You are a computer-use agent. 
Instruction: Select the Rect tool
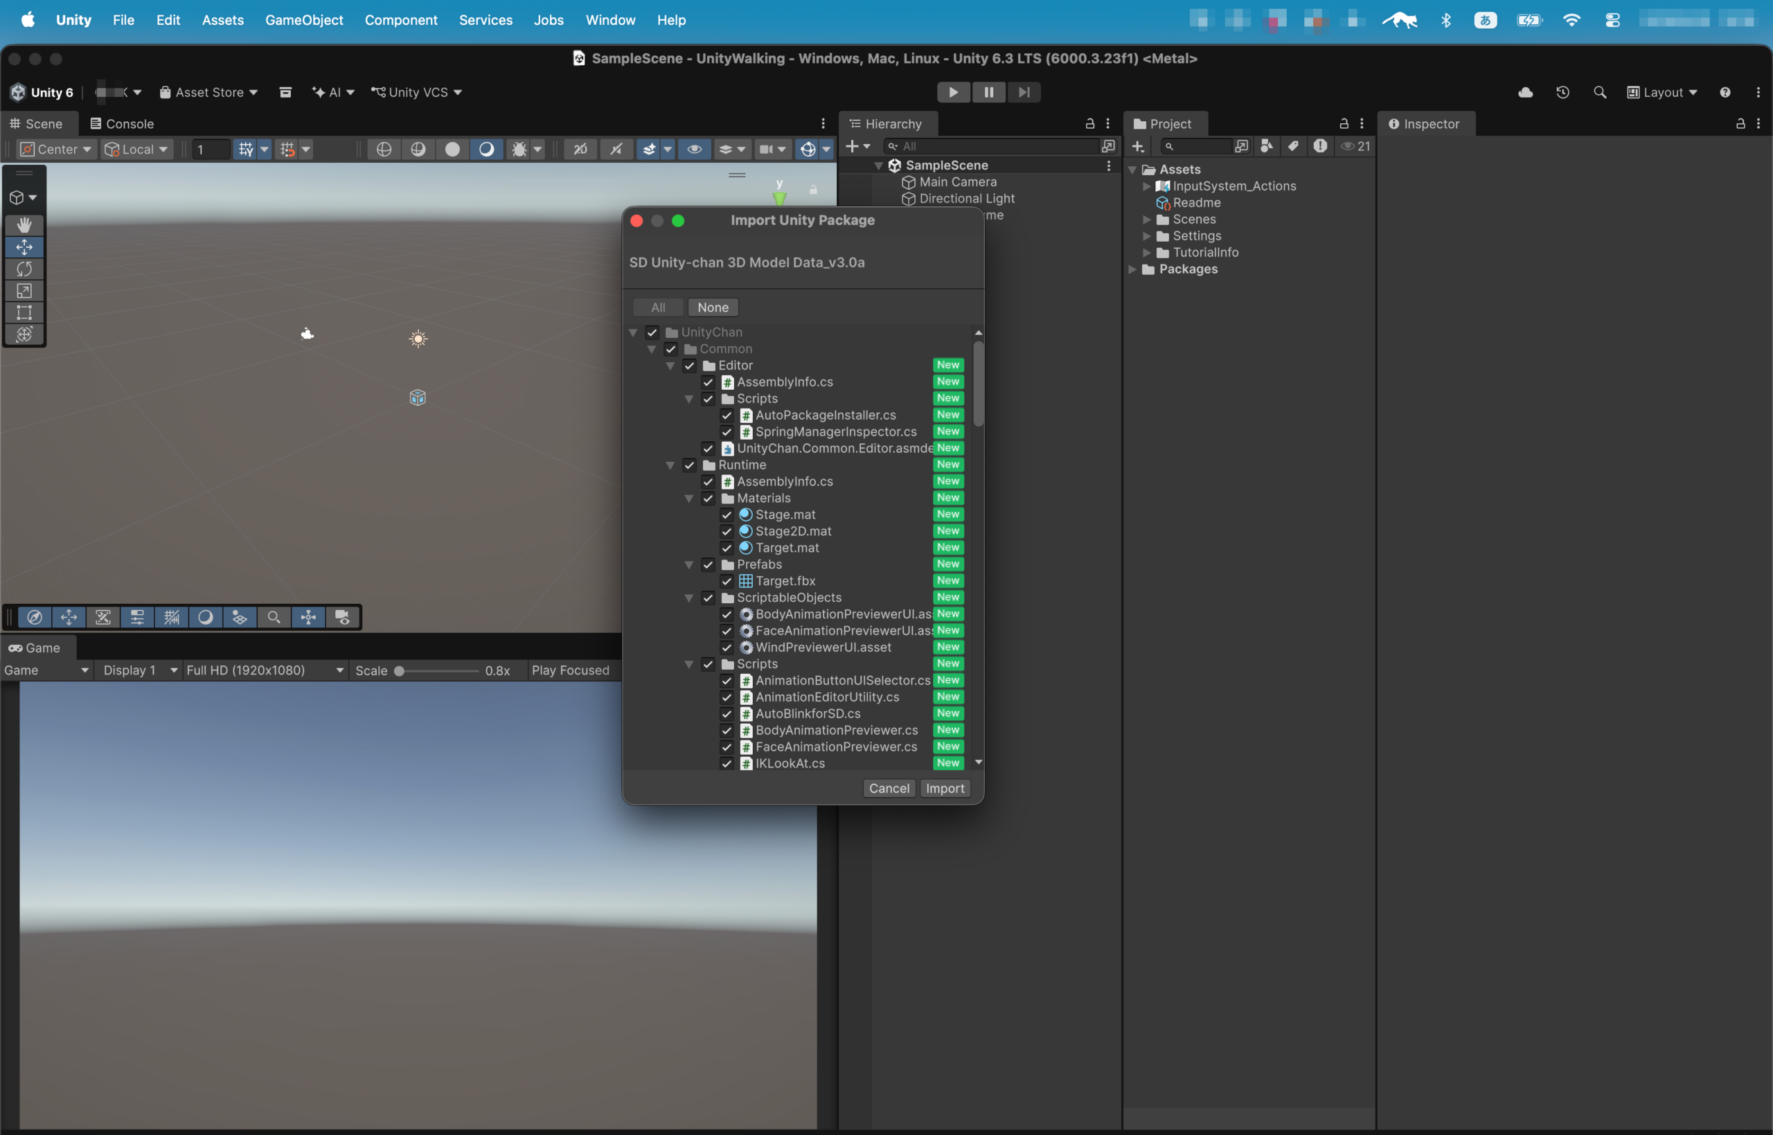click(x=24, y=312)
